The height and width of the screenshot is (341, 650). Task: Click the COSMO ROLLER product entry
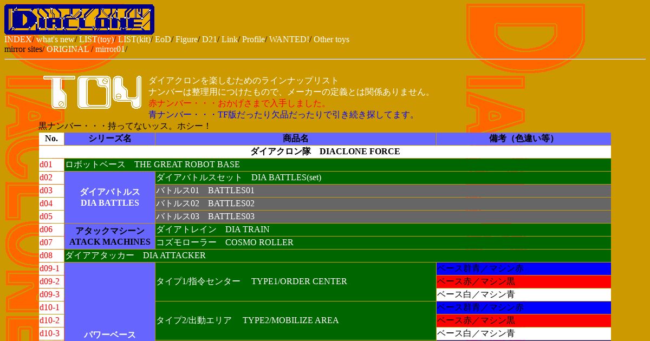point(383,242)
